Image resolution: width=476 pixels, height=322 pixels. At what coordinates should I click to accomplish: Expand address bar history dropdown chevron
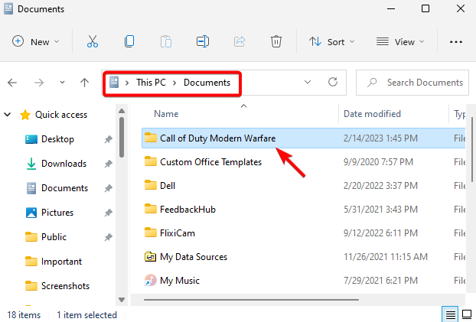coord(308,82)
